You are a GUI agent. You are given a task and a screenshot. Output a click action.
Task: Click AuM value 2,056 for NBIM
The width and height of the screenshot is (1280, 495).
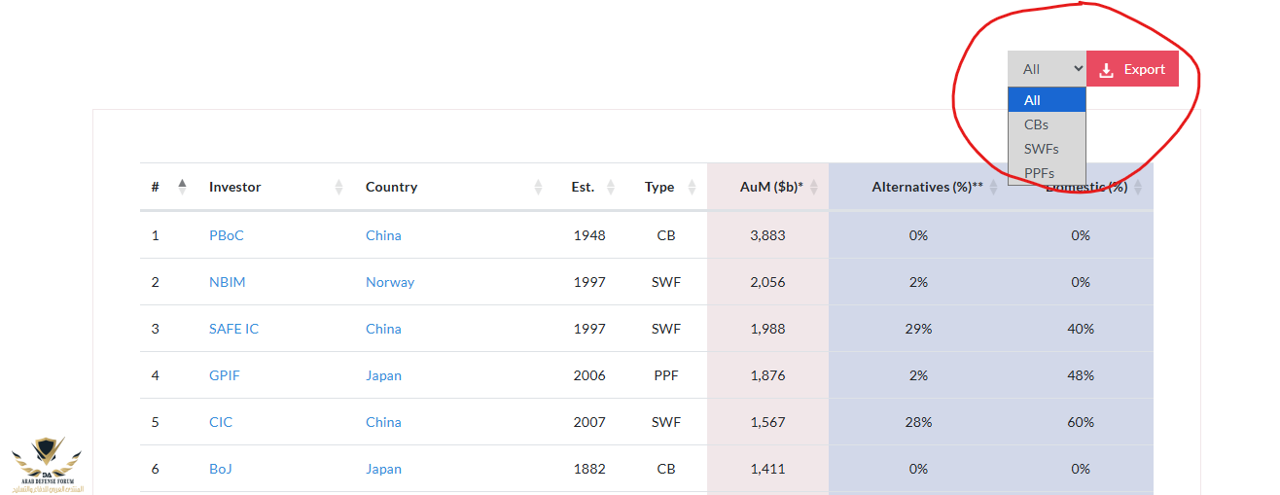point(768,282)
